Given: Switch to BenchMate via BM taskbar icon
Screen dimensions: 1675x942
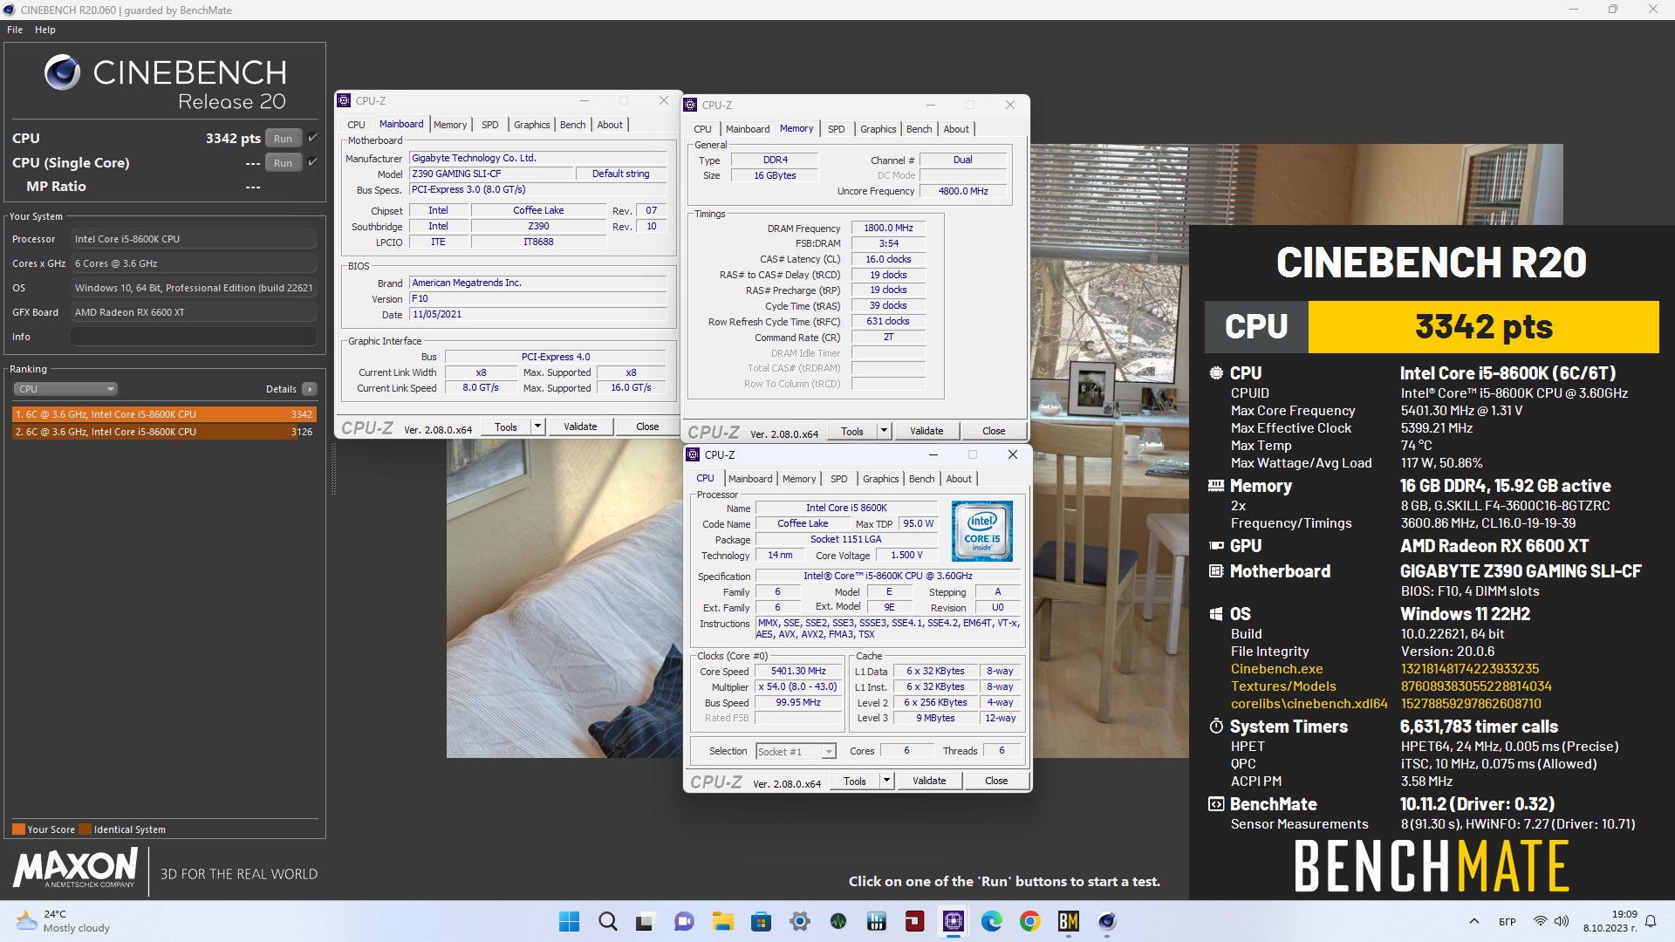Looking at the screenshot, I should click(x=1069, y=921).
